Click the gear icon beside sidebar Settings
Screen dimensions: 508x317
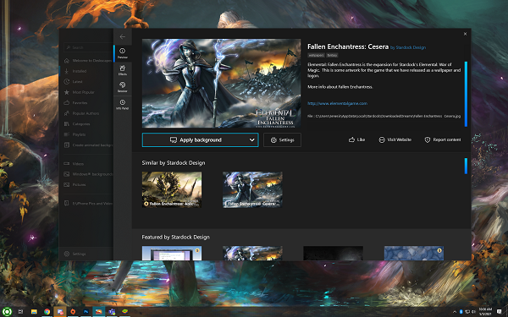pyautogui.click(x=67, y=254)
